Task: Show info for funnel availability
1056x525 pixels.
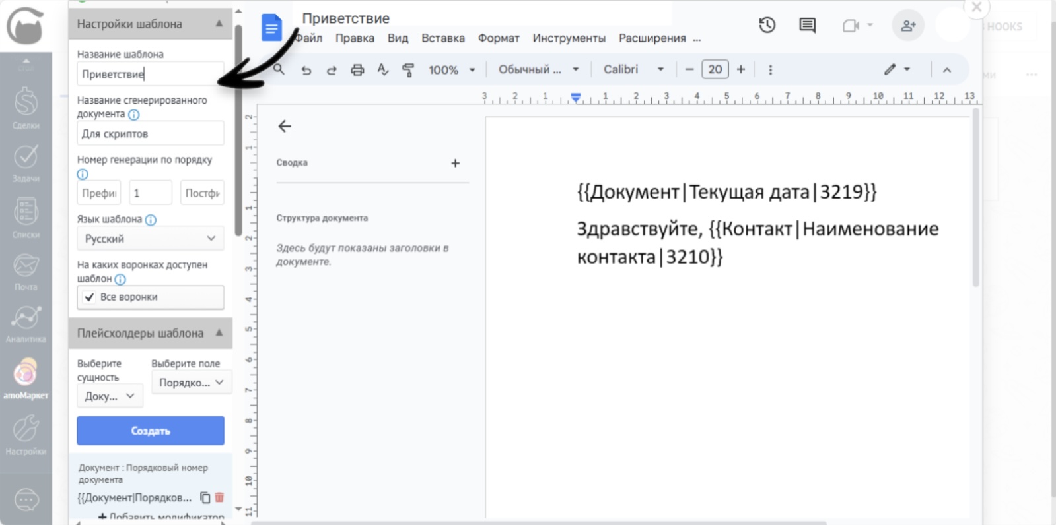Action: [x=120, y=279]
